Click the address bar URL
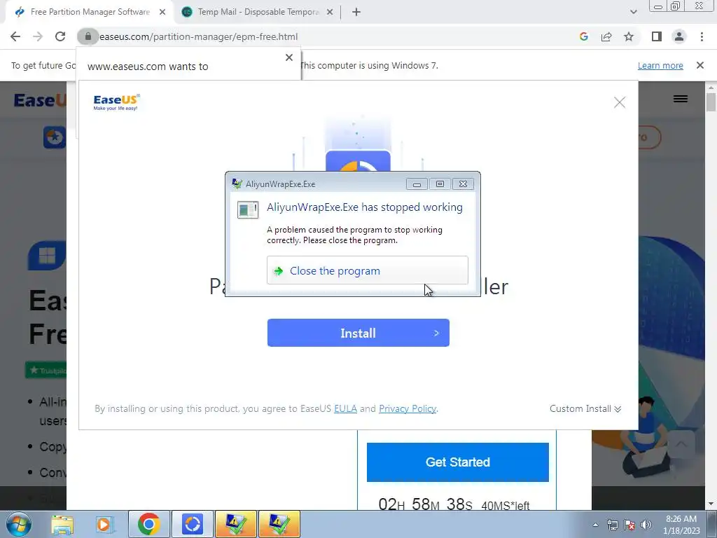The width and height of the screenshot is (717, 538). tap(198, 36)
